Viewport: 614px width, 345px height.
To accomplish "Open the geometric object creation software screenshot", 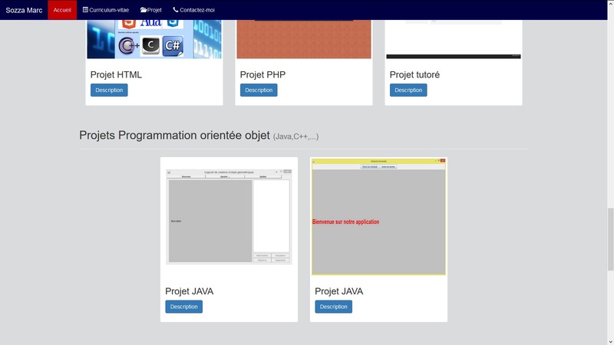I will [x=229, y=217].
